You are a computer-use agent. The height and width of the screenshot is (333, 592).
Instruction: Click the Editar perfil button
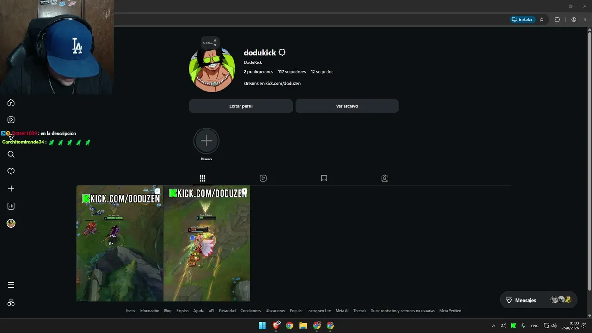tap(241, 106)
